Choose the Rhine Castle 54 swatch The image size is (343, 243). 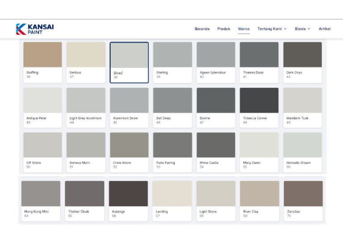coord(216,152)
